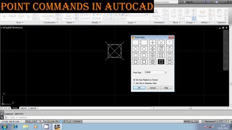Switch to the Layout2 tab
The height and width of the screenshot is (130, 232).
click(33, 108)
